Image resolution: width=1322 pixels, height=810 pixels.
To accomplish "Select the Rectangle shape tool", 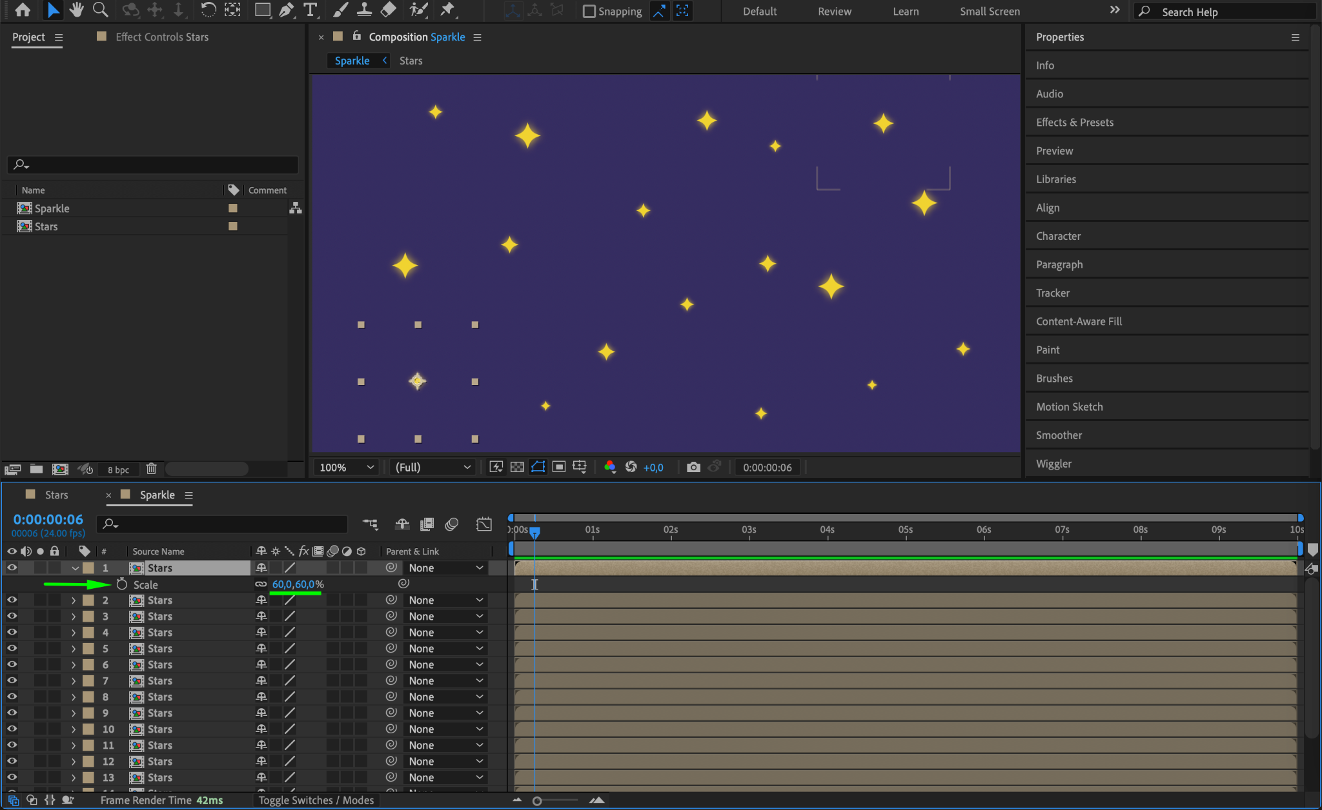I will (x=262, y=10).
